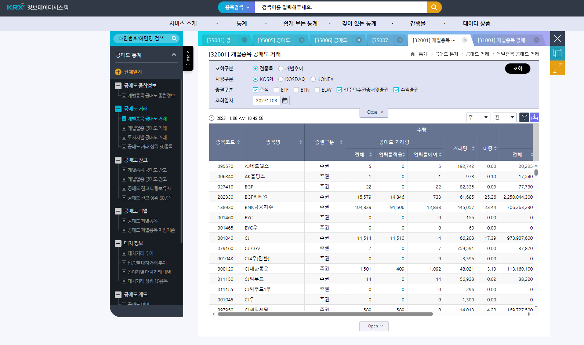Sort by 업틱룰예외 column arrows
The height and width of the screenshot is (345, 584).
coord(440,155)
